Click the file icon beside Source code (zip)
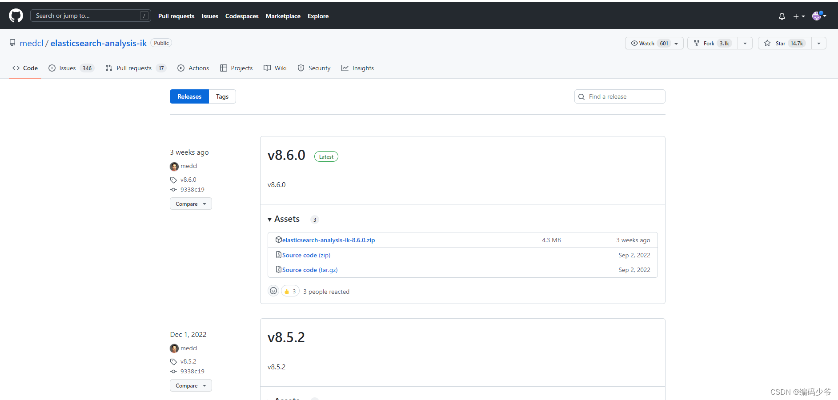The image size is (838, 400). [279, 255]
